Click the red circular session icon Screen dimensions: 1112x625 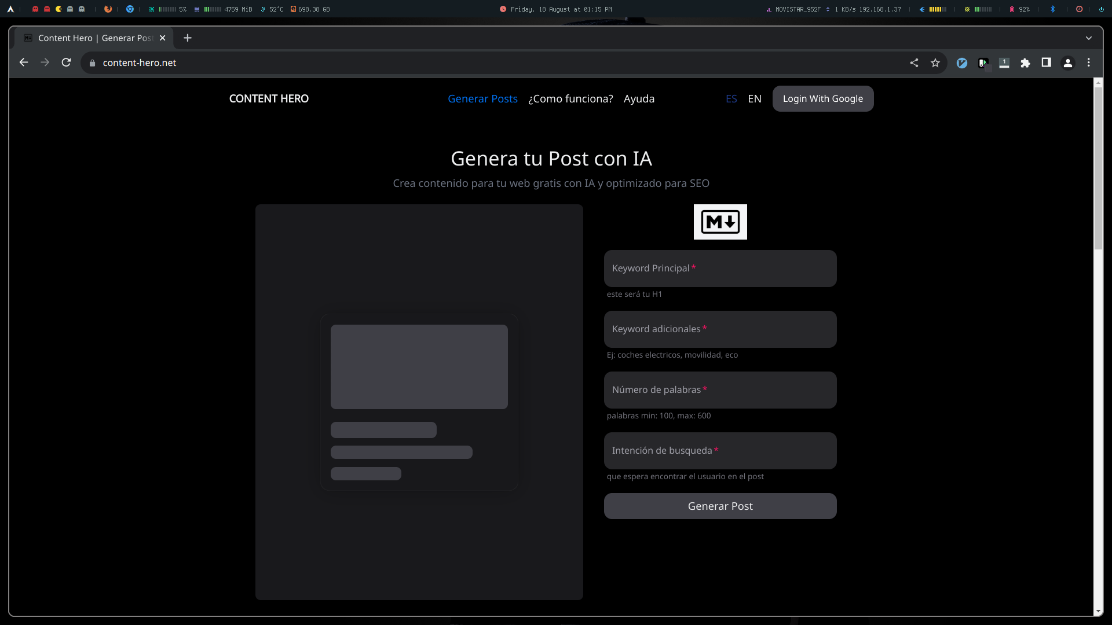[x=1080, y=9]
